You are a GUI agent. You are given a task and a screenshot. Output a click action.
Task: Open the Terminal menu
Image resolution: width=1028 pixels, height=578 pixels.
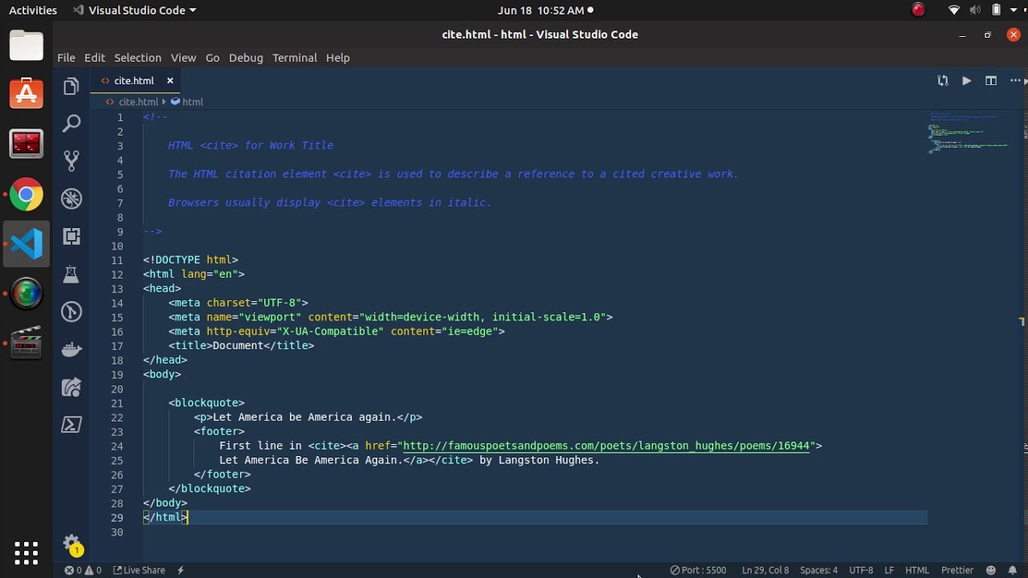tap(295, 58)
